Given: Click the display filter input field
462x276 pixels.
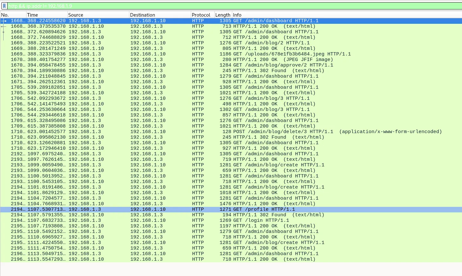Looking at the screenshot, I should (131, 6).
